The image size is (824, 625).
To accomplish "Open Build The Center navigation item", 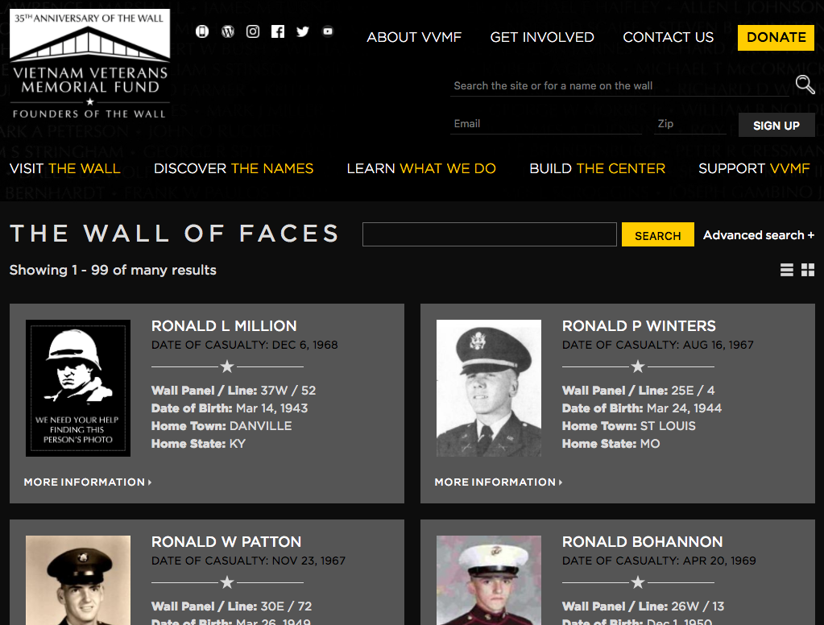I will [x=598, y=169].
